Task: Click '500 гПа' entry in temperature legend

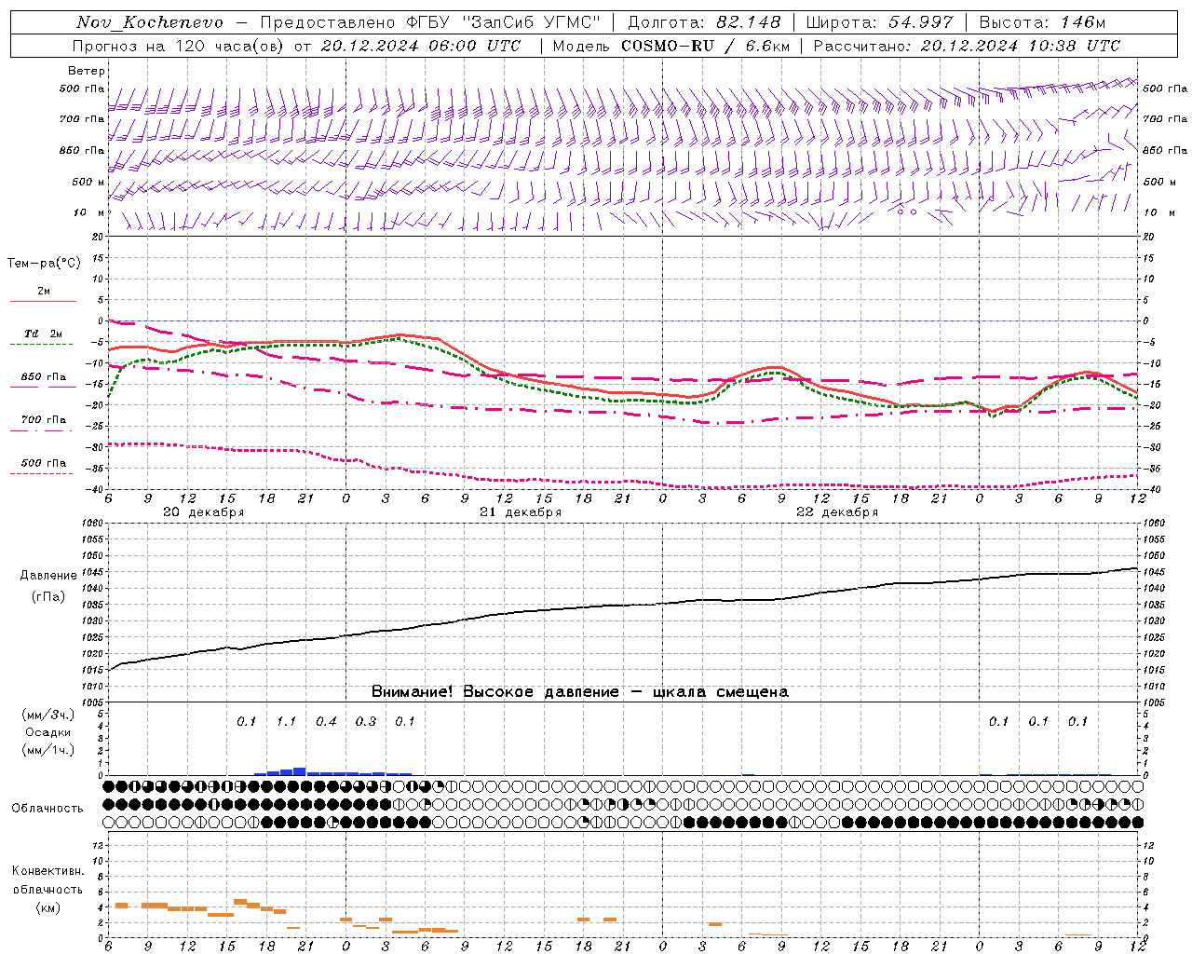Action: point(43,463)
